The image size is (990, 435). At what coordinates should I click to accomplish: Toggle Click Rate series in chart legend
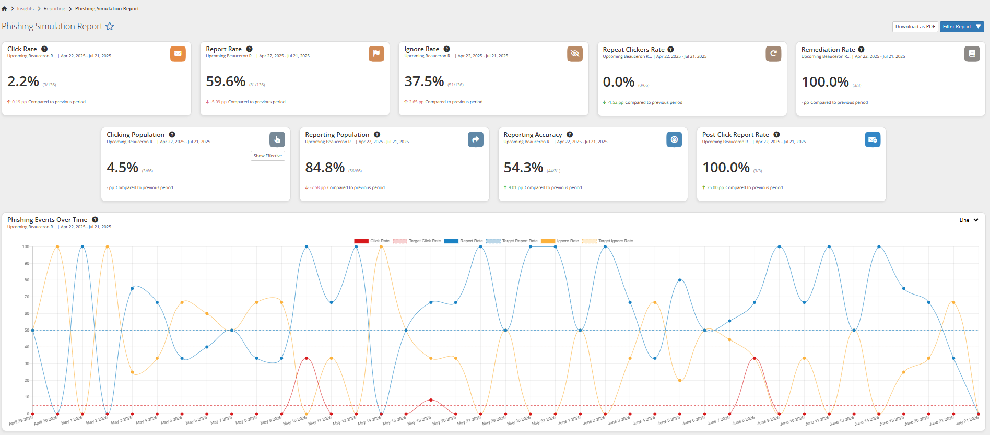coord(372,241)
